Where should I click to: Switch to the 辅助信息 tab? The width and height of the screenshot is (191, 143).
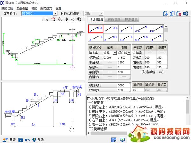tap(131, 19)
